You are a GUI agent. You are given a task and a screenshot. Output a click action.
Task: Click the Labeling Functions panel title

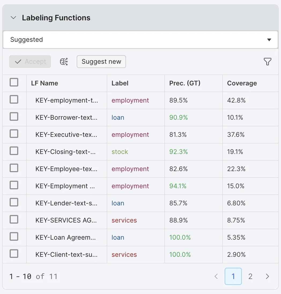tap(56, 18)
